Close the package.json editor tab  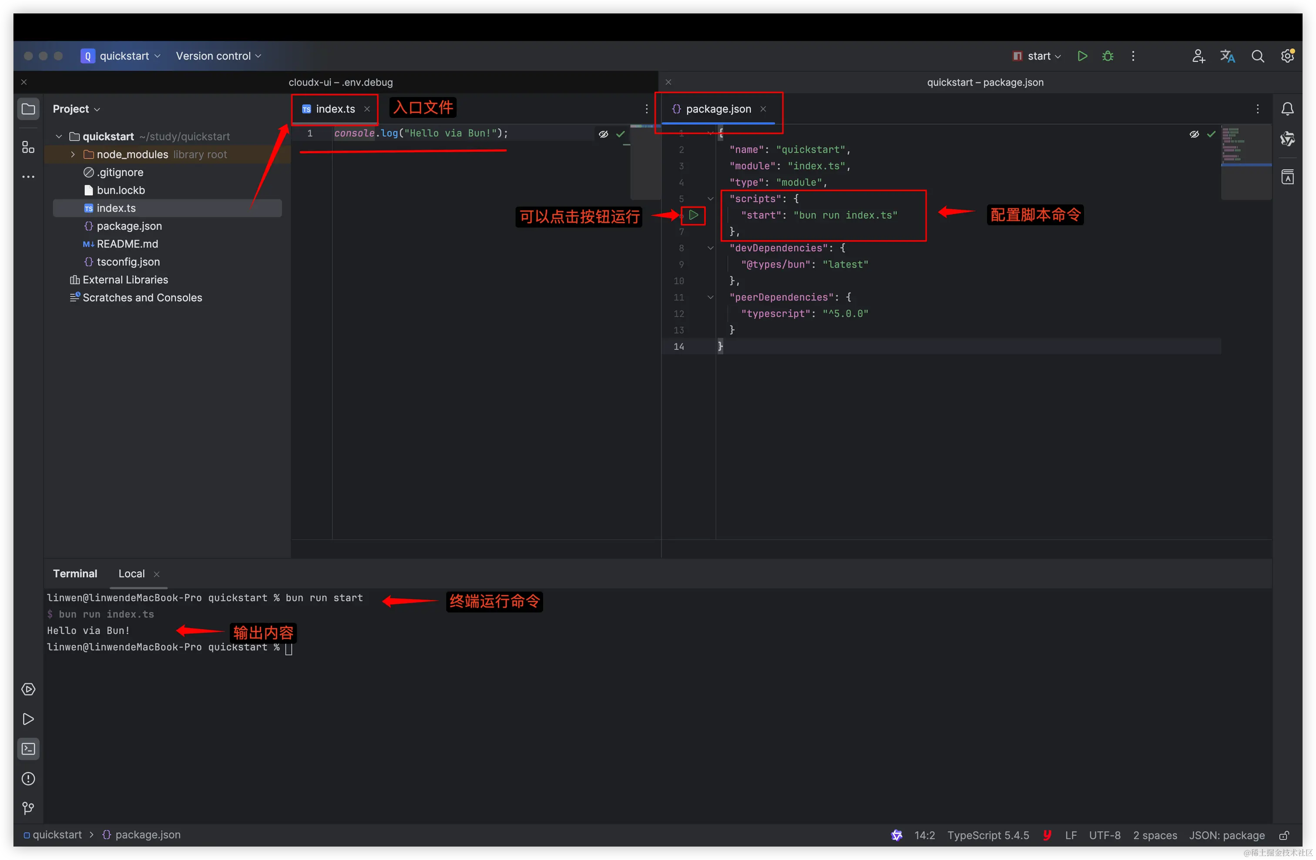pyautogui.click(x=763, y=109)
